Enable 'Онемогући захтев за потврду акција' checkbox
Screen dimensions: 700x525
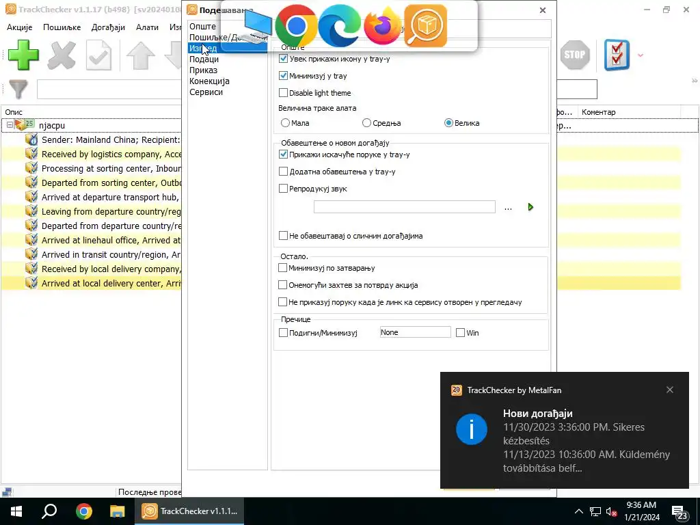(x=282, y=284)
